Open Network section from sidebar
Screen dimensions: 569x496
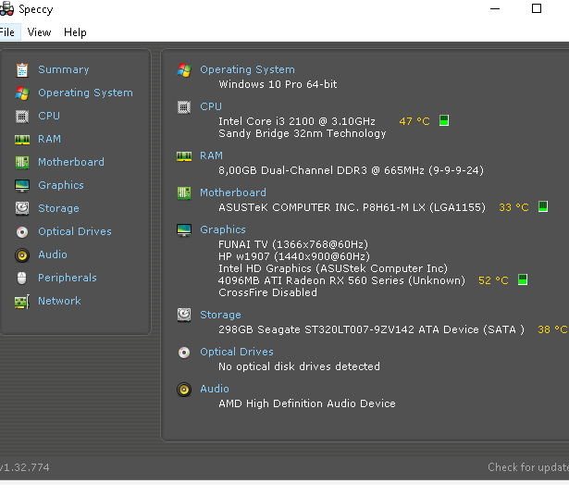point(59,301)
